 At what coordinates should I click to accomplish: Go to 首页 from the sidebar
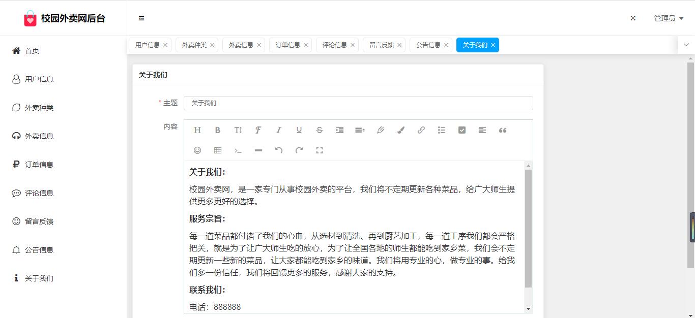click(32, 51)
